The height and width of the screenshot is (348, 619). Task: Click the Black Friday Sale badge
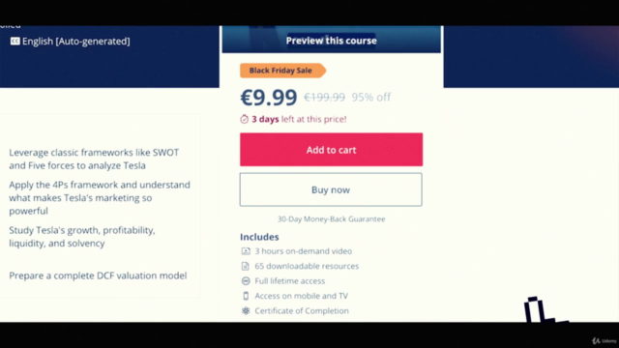[x=282, y=71]
